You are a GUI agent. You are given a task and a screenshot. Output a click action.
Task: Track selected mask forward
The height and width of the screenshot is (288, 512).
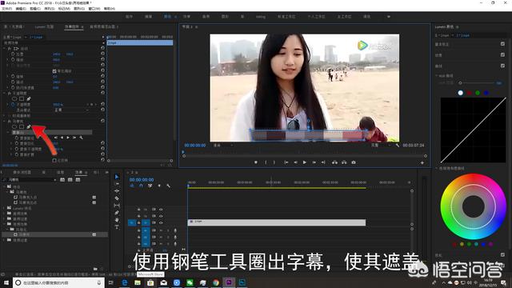(x=68, y=138)
